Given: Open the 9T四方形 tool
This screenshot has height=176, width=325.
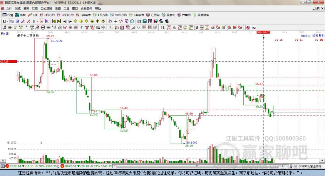Looking at the screenshot, I should tap(119, 15).
